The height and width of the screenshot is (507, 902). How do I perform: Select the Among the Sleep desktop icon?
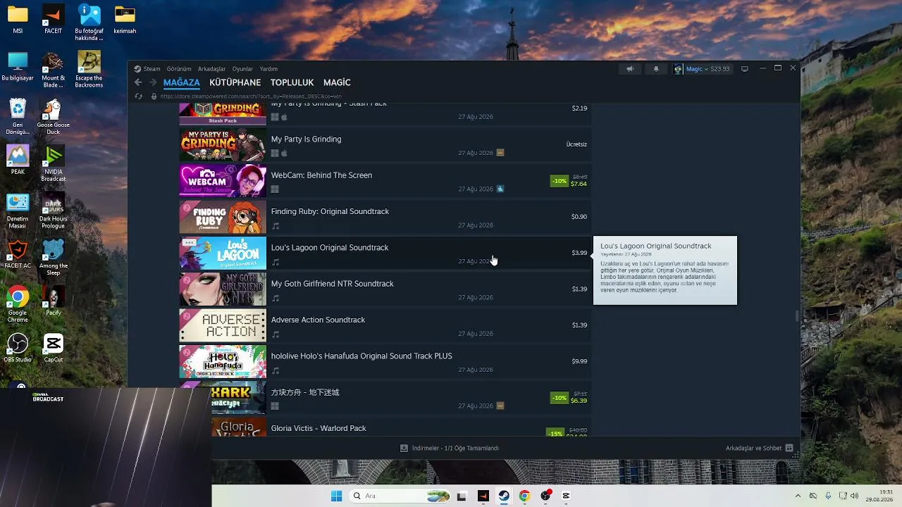click(x=54, y=258)
